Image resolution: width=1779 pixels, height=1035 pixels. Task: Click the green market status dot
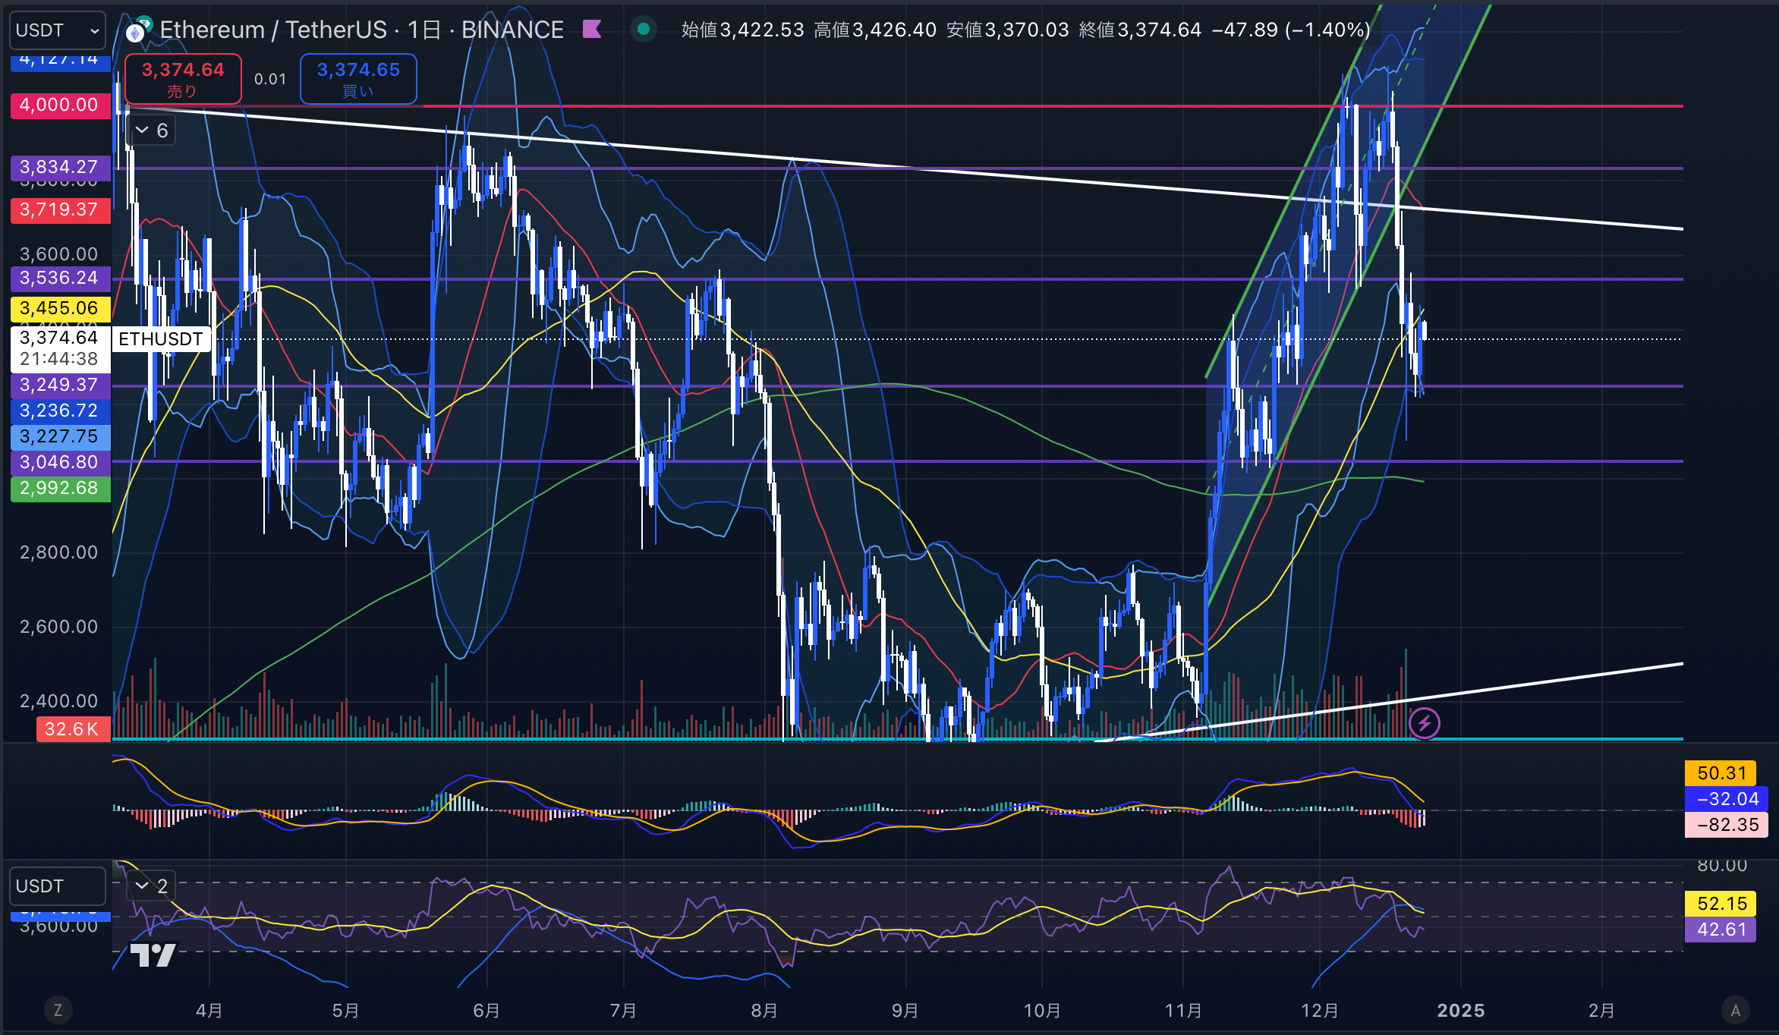644,30
